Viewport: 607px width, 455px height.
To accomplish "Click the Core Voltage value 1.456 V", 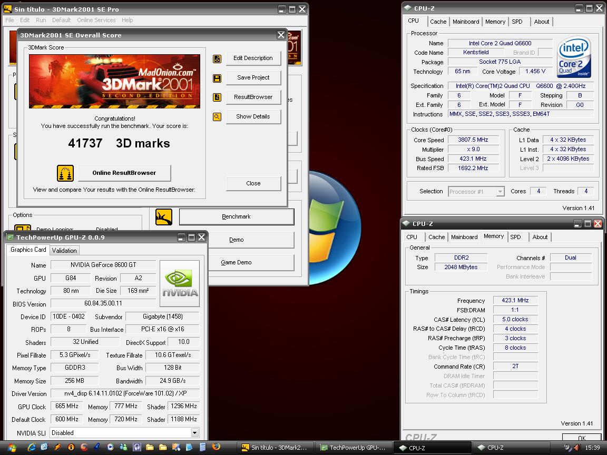I will (535, 71).
